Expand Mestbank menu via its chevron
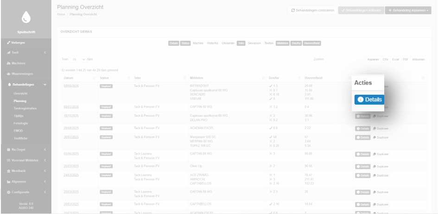438x214 pixels. coord(45,171)
